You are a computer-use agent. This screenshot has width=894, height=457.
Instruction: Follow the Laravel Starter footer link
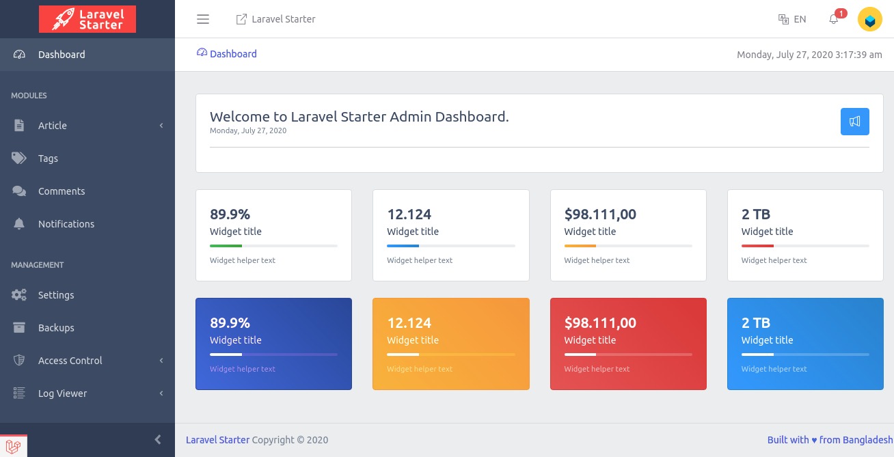coord(217,440)
